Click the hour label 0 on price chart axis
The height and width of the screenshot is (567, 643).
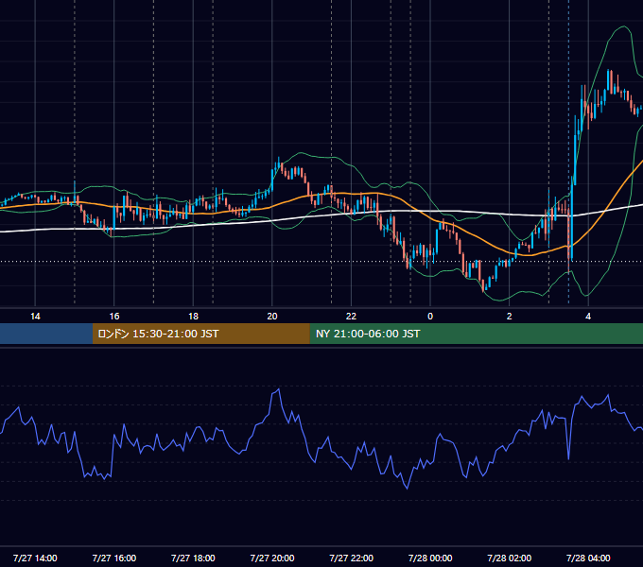[x=430, y=317]
